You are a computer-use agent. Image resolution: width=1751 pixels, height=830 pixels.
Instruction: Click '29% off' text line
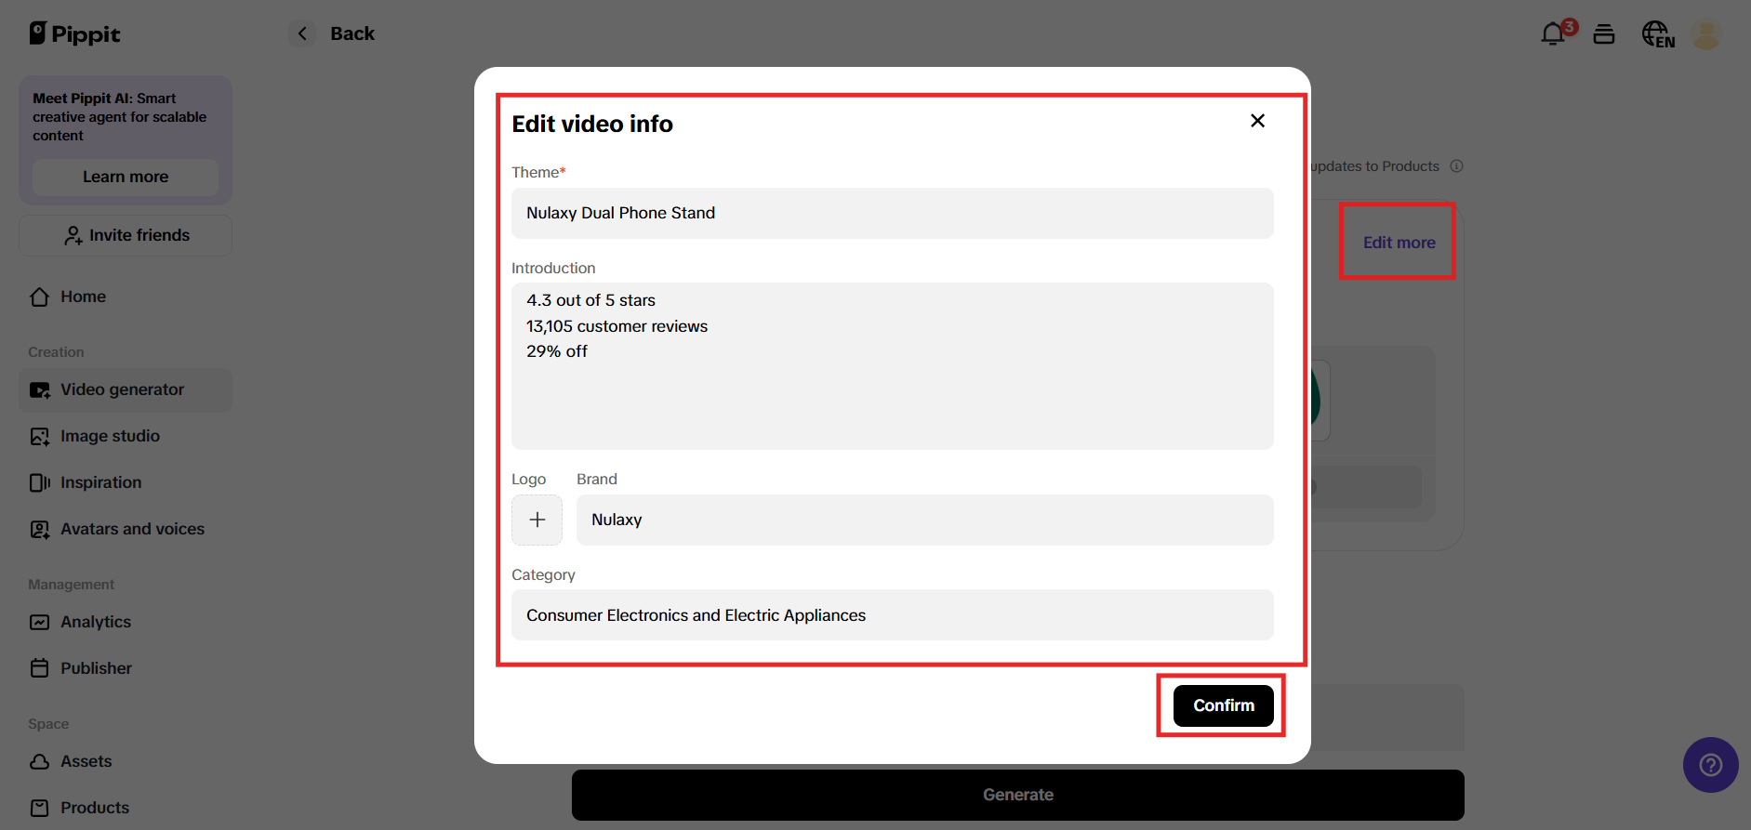click(x=557, y=351)
